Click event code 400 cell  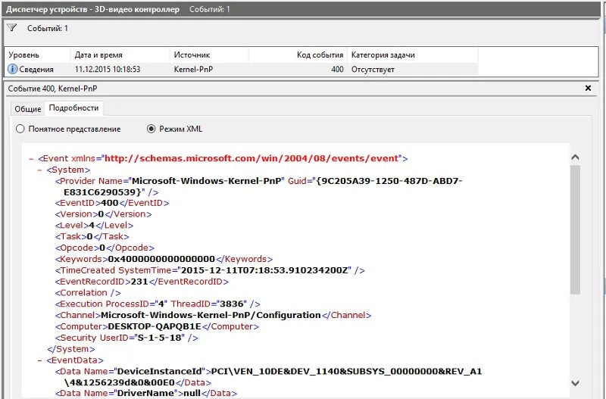point(337,70)
